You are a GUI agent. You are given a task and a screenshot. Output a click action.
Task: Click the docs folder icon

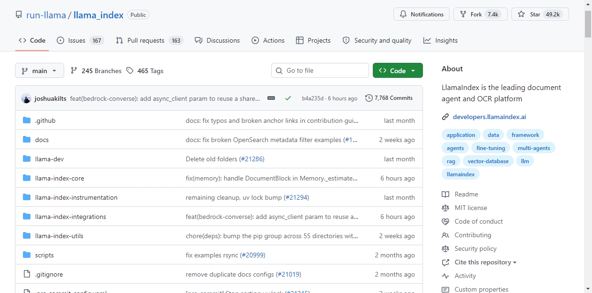(x=27, y=140)
